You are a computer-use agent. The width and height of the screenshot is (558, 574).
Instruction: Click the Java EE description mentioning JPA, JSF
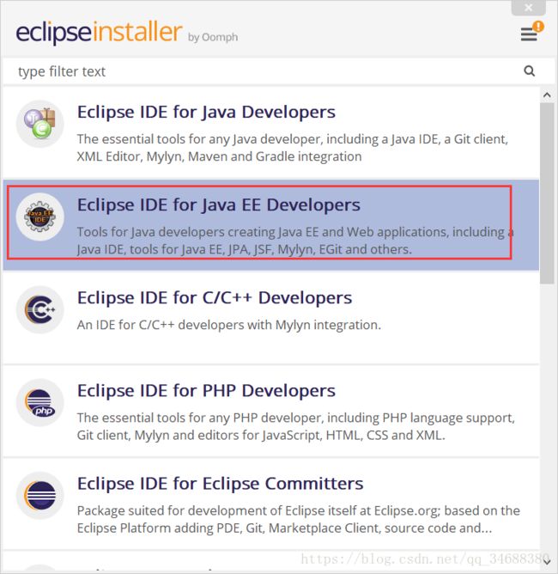tap(295, 241)
